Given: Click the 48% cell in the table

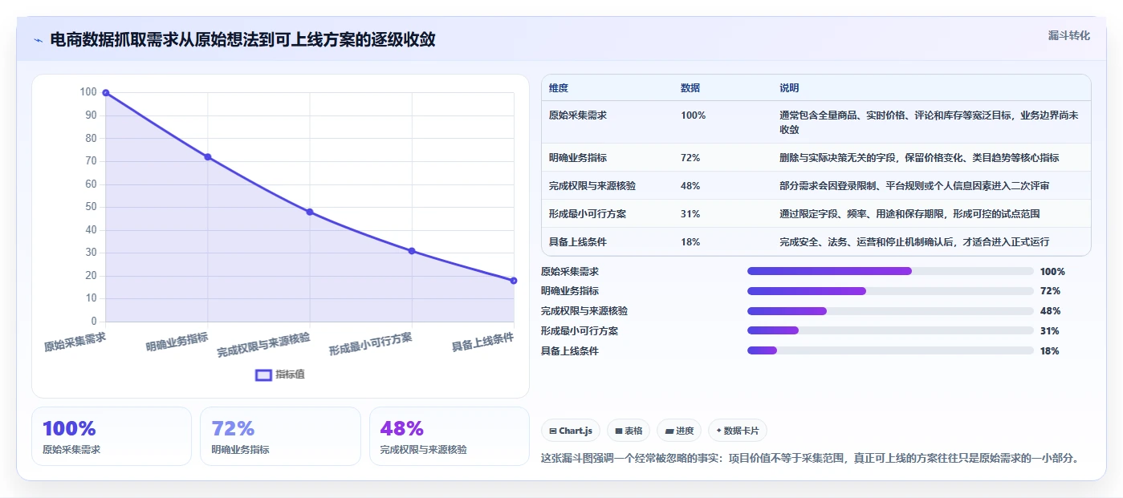Looking at the screenshot, I should point(690,186).
